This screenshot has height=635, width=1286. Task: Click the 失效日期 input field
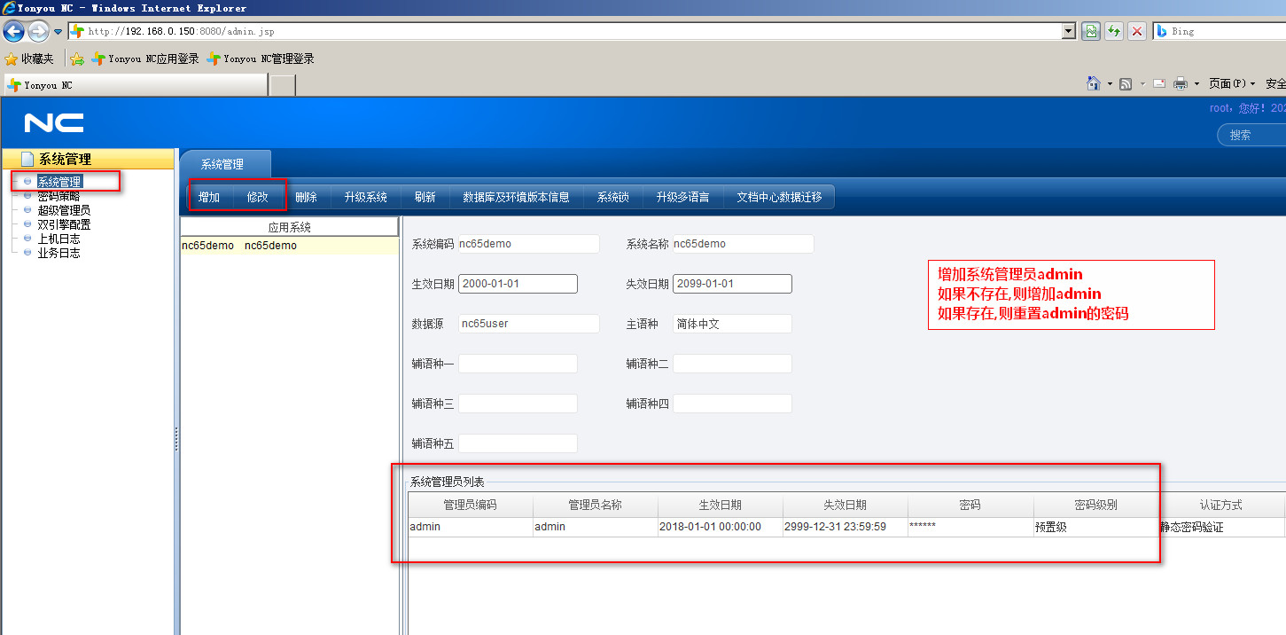point(732,284)
